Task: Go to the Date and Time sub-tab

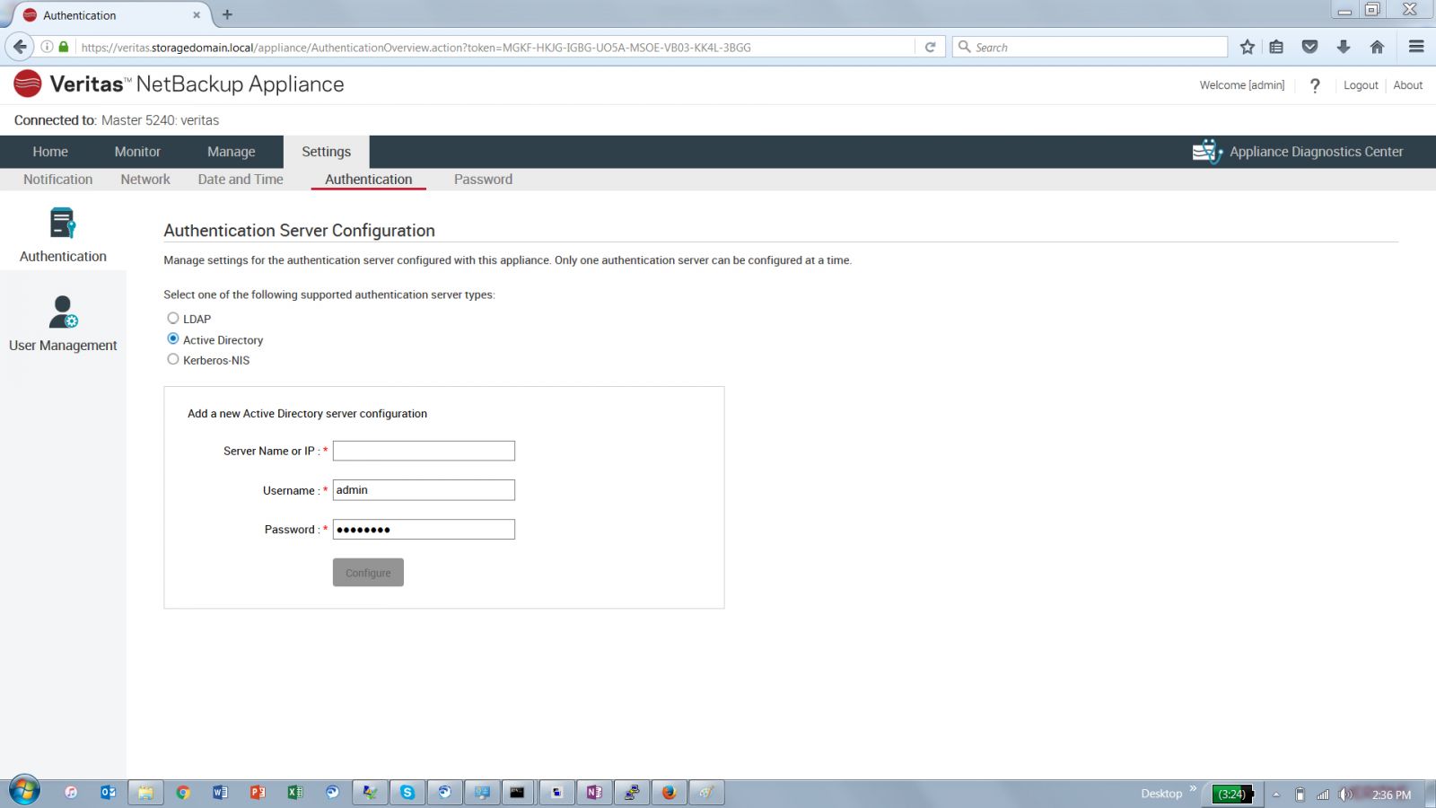Action: 241,180
